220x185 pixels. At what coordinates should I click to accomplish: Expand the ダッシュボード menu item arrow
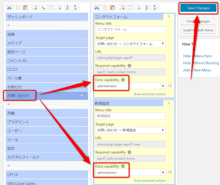pyautogui.click(x=82, y=17)
